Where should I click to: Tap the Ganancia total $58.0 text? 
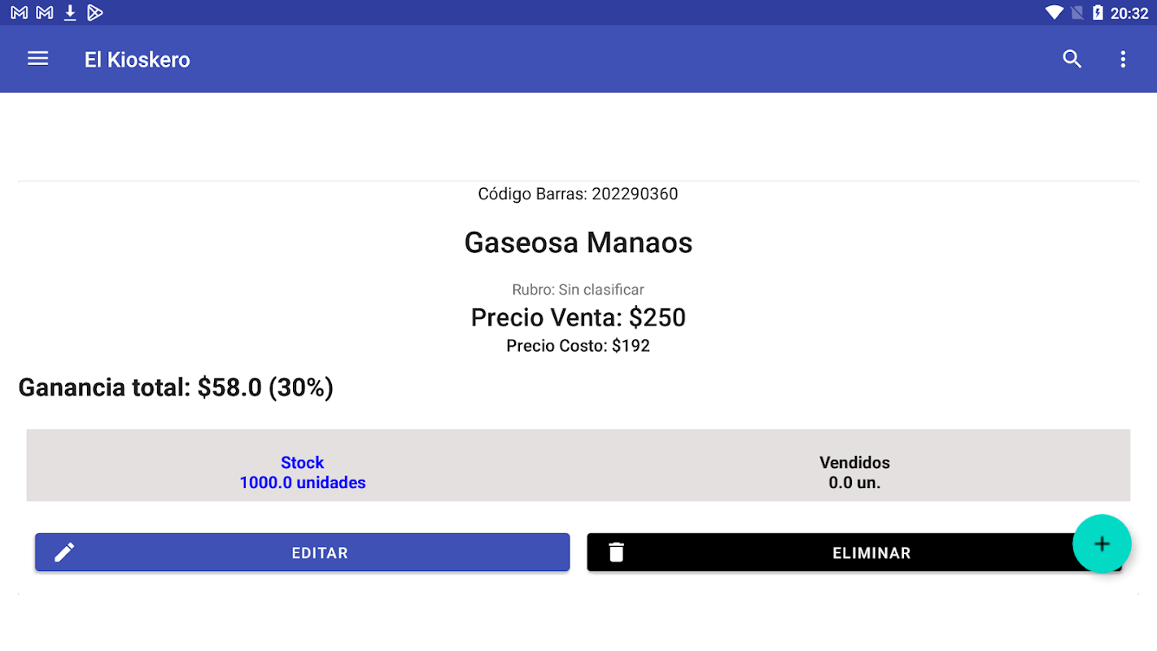click(176, 387)
